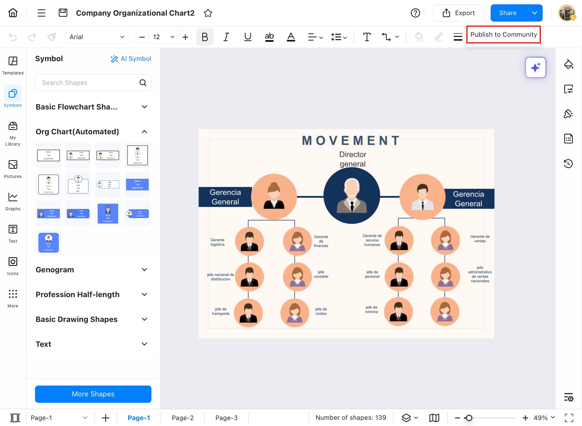This screenshot has height=426, width=582.
Task: Click the More Shapes button
Action: click(93, 394)
